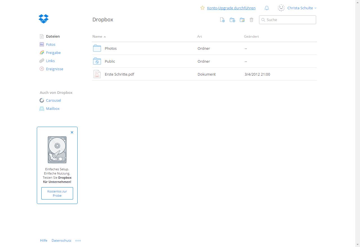
Task: Switch to the Fotos section
Action: (x=51, y=44)
